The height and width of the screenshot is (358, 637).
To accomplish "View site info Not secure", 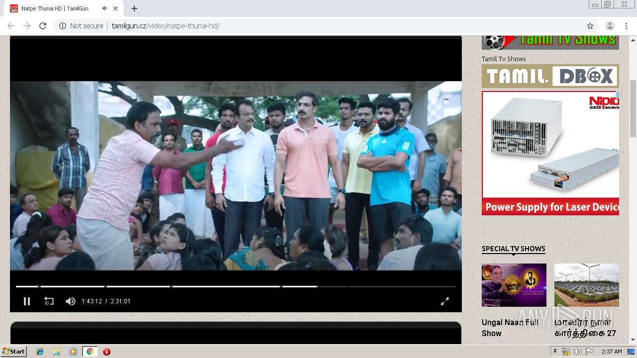I will tap(81, 26).
